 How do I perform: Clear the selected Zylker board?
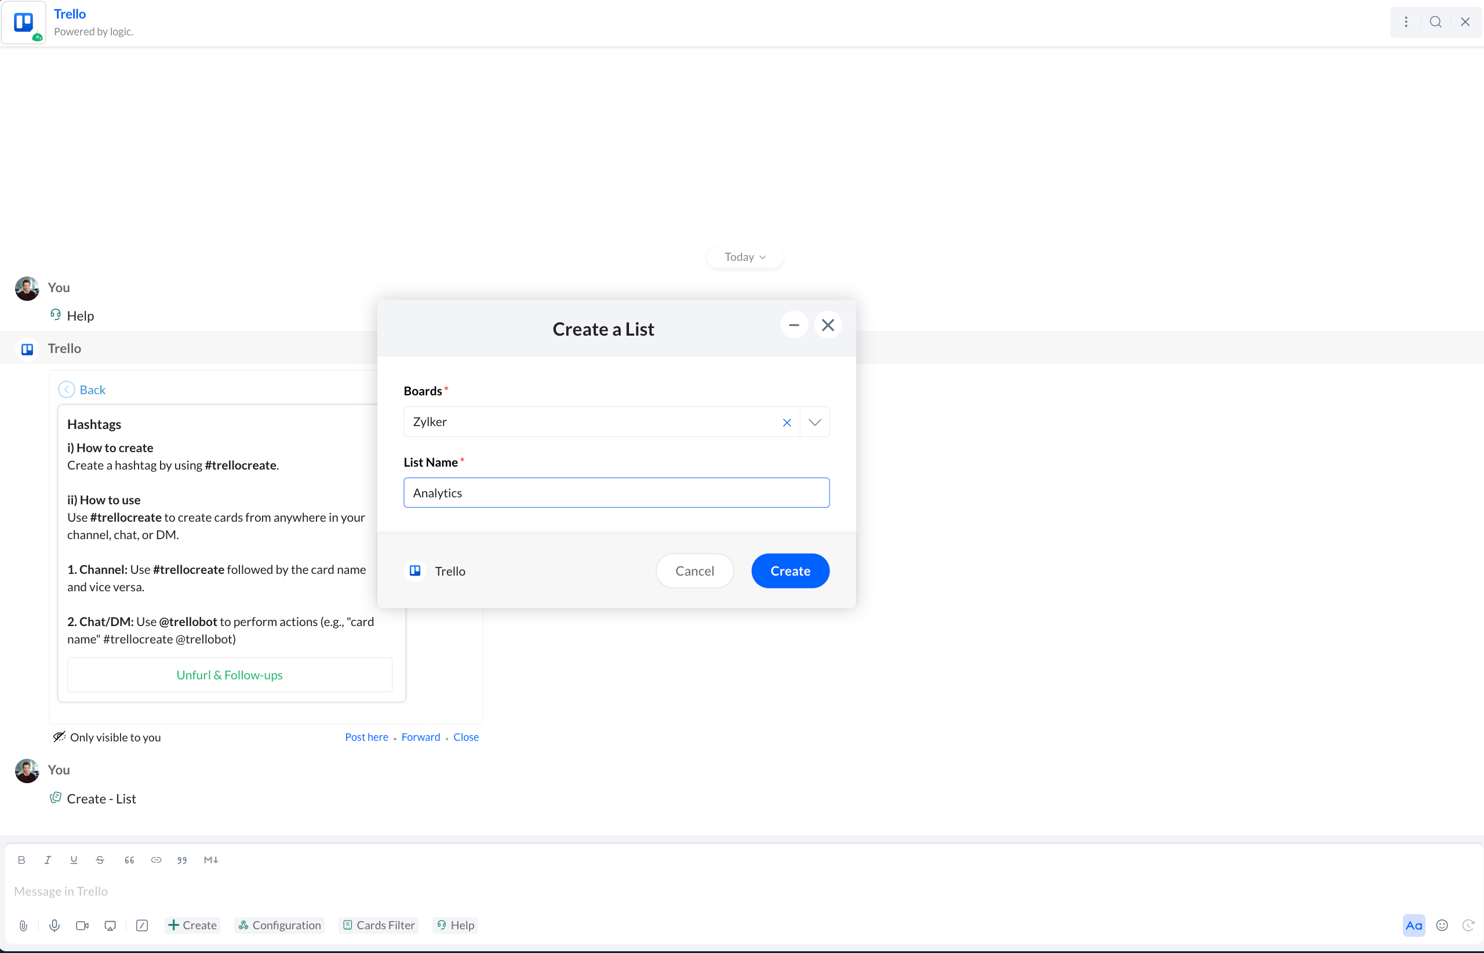(787, 423)
